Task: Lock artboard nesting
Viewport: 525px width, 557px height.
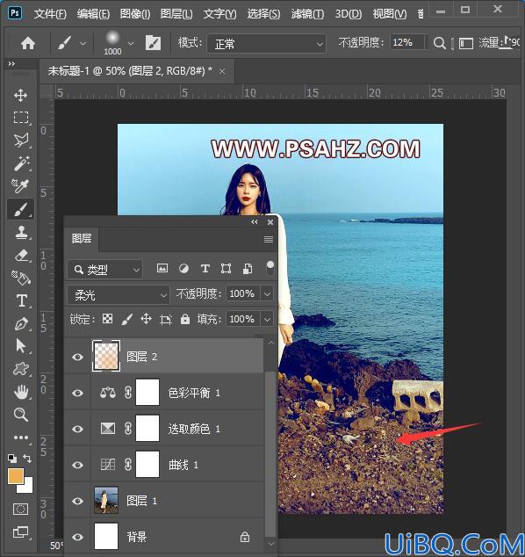Action: point(166,319)
